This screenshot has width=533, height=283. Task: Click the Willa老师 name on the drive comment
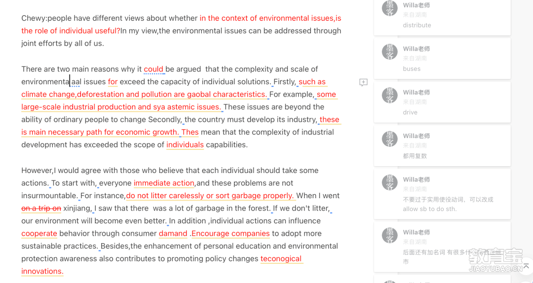coord(417,92)
